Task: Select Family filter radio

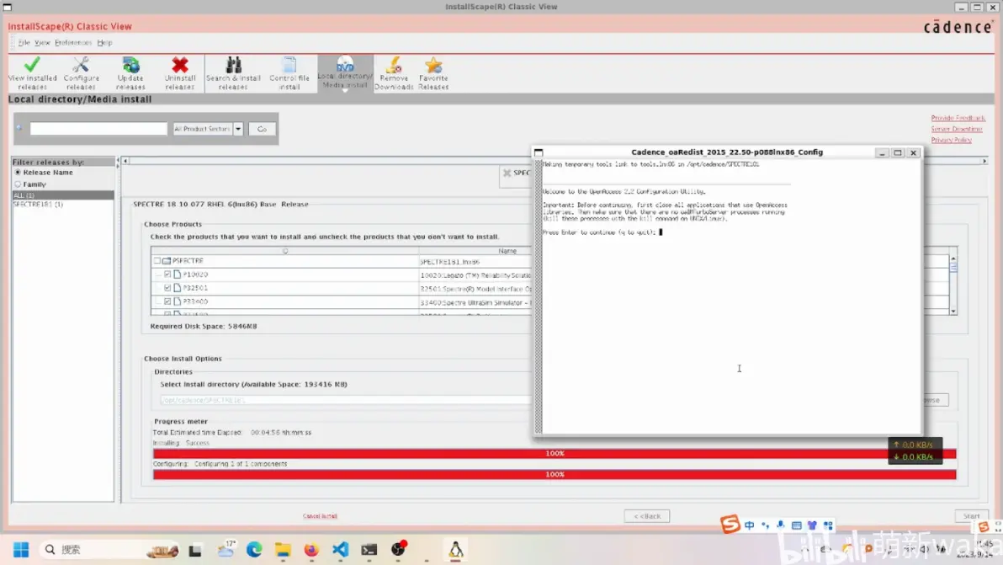Action: pos(18,184)
